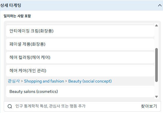Click the scrollbar down arrow in targeting list

[x=156, y=97]
